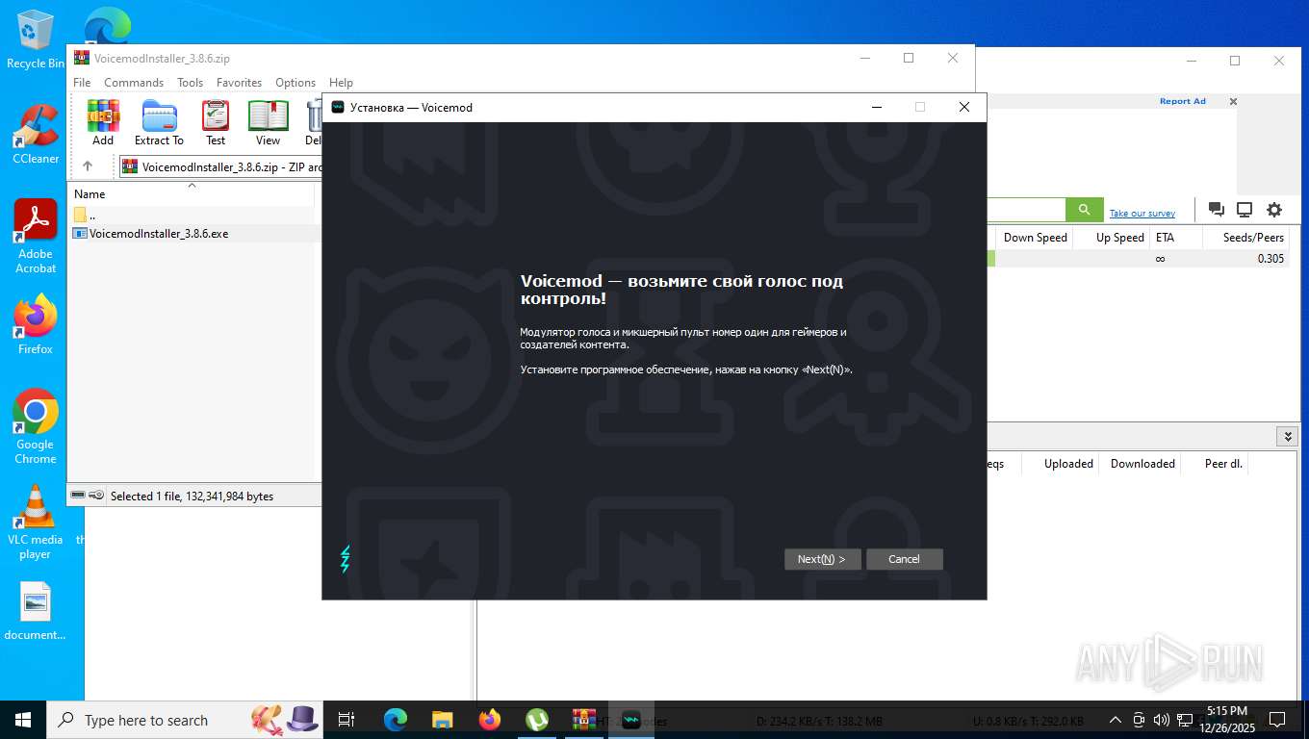
Task: Click the Peer dl. column header
Action: pos(1223,464)
